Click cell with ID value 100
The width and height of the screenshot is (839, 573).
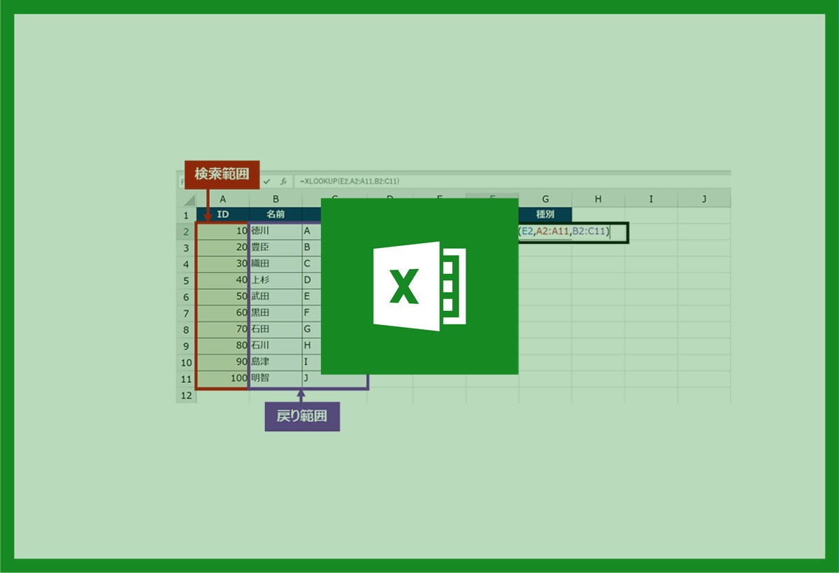(x=222, y=378)
